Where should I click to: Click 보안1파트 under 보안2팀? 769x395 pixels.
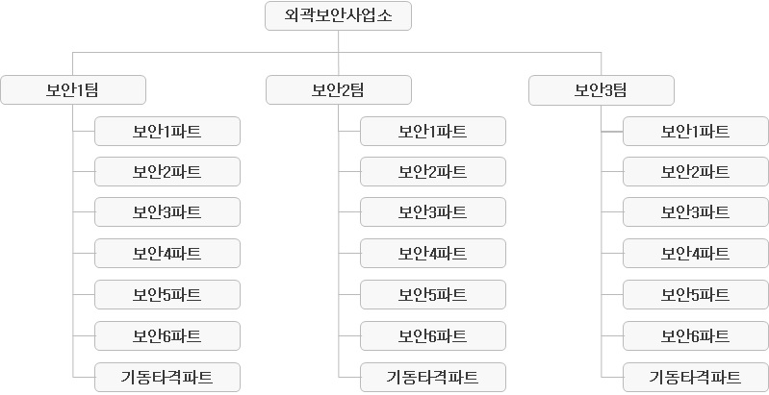tap(433, 131)
